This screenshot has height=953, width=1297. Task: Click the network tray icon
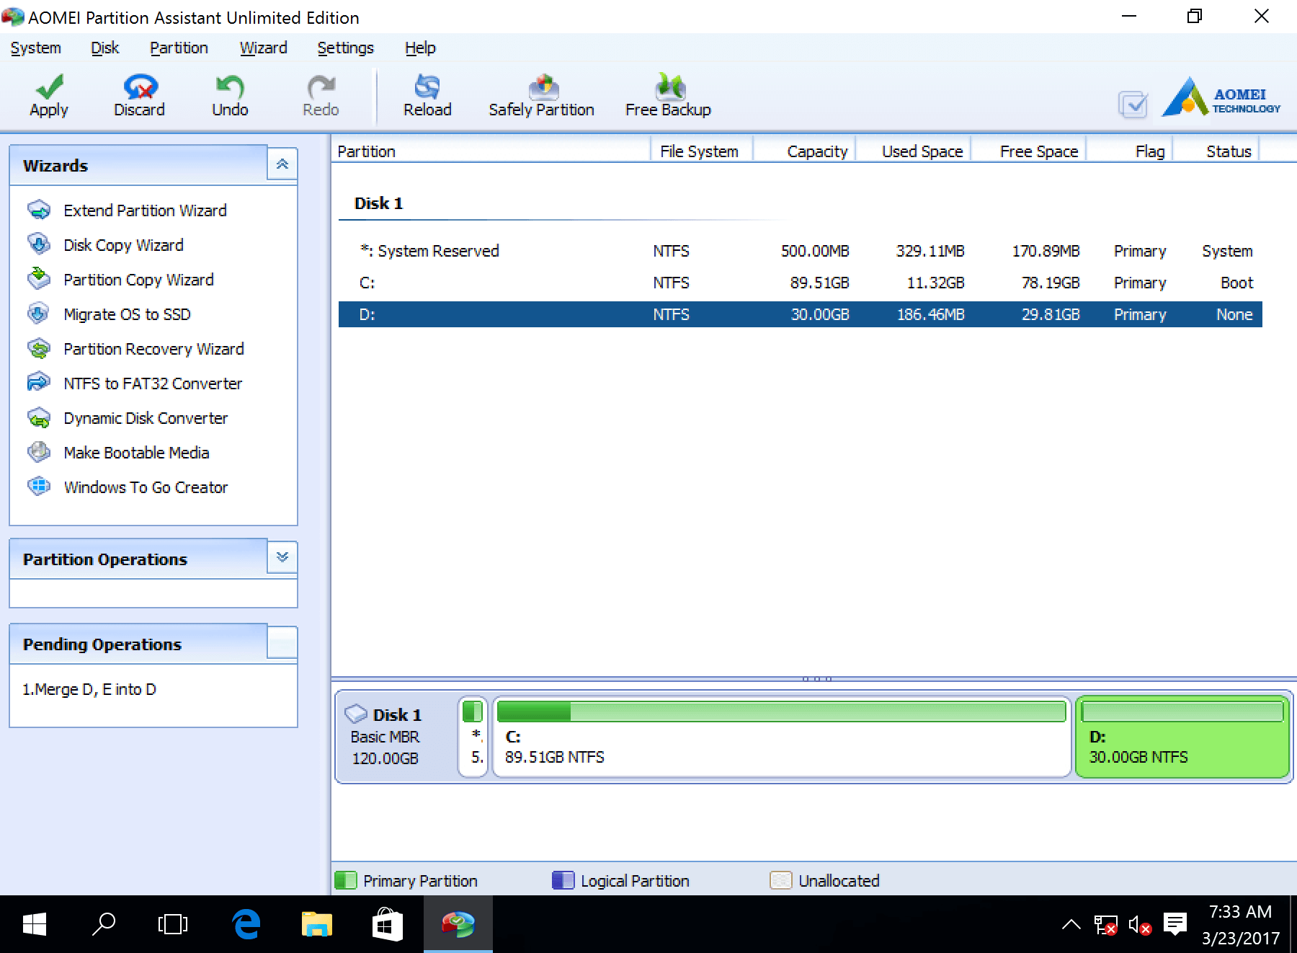pos(1105,924)
